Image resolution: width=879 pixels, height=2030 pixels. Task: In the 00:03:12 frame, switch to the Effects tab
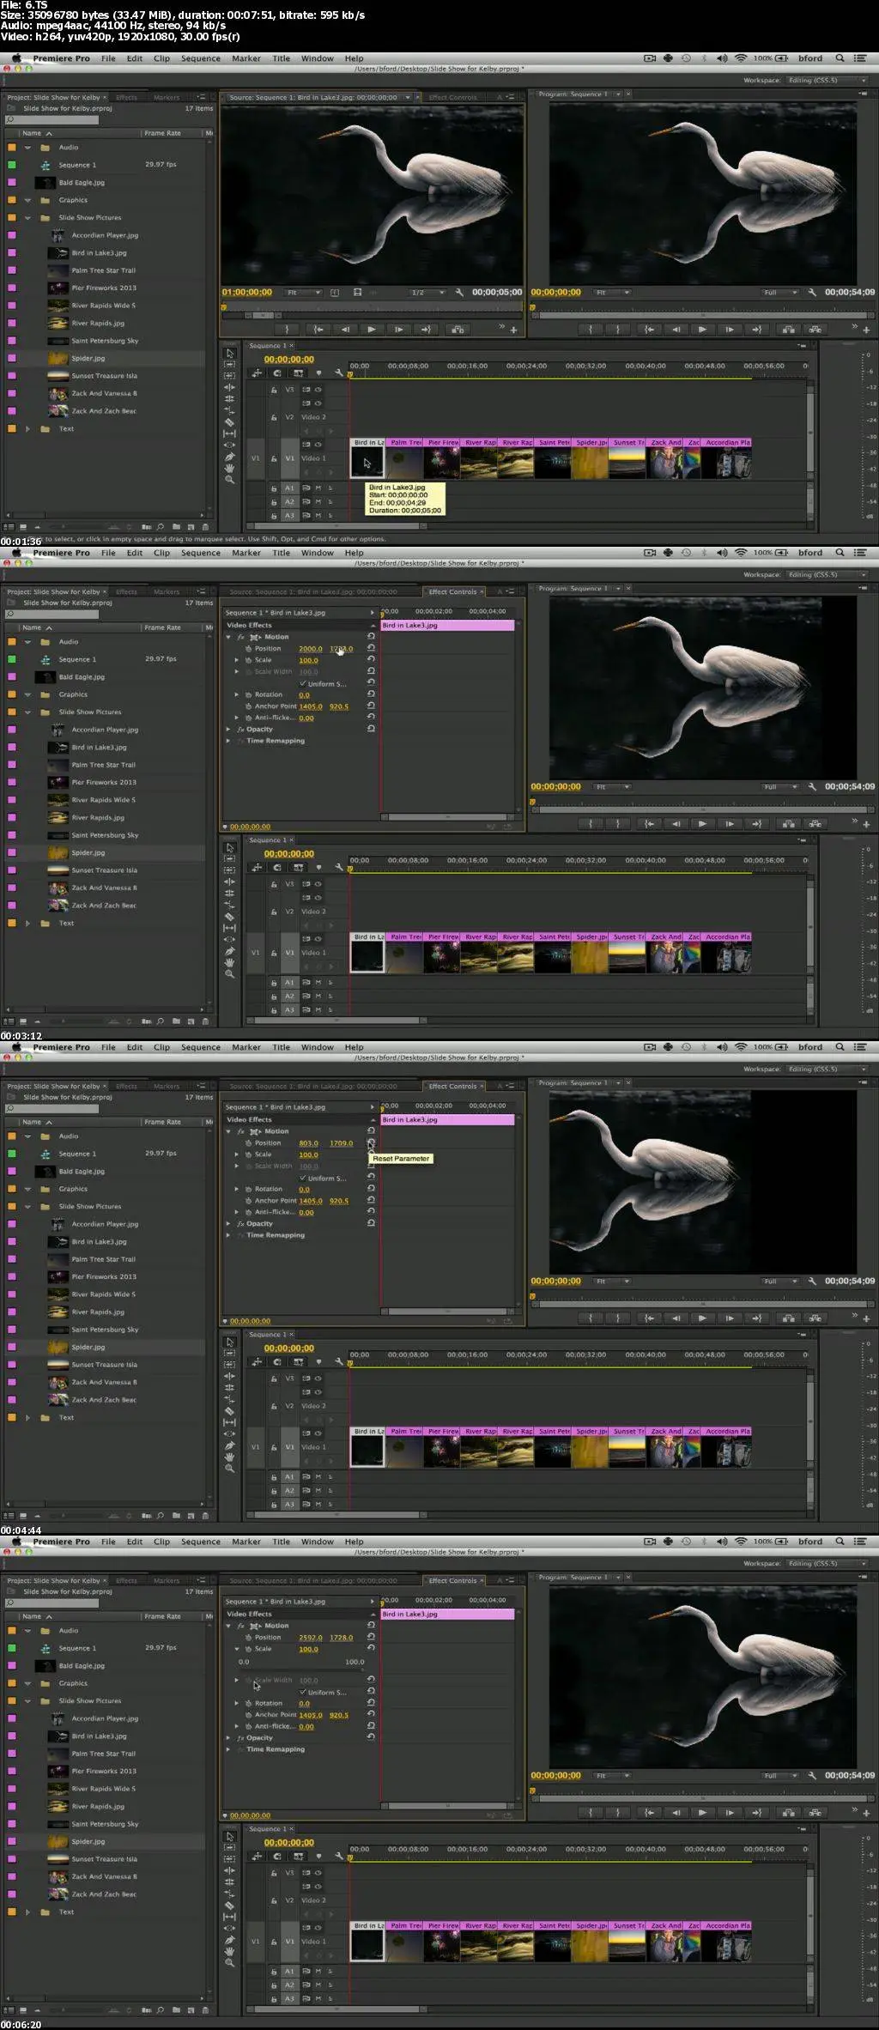[x=126, y=592]
